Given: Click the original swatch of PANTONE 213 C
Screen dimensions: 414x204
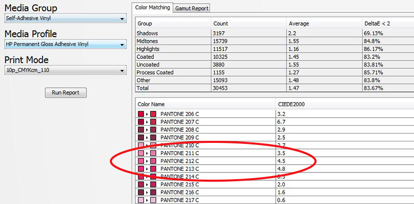Looking at the screenshot, I should click(141, 169).
